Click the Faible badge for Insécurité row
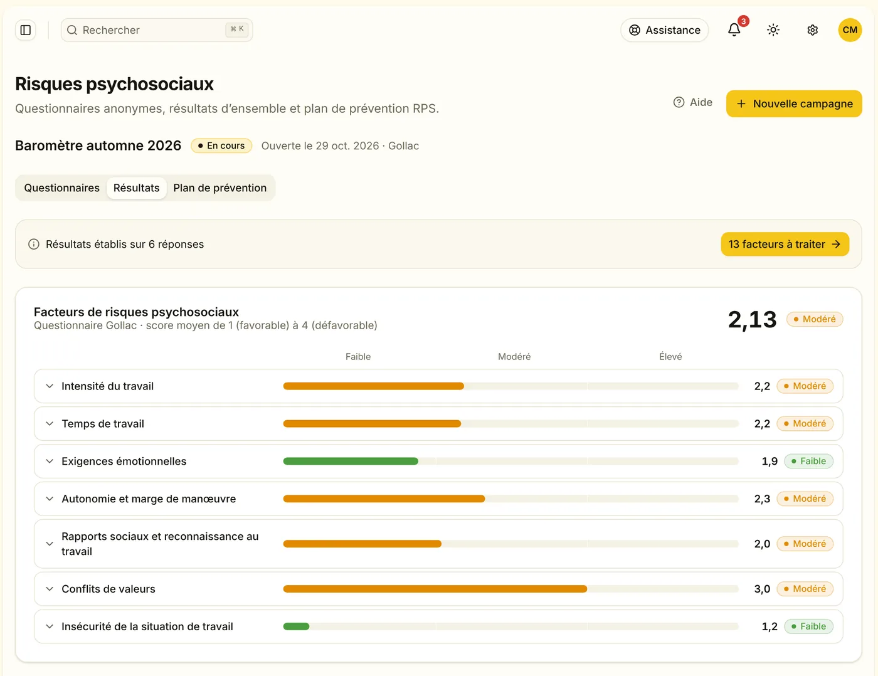Screen dimensions: 878x676 [808, 626]
